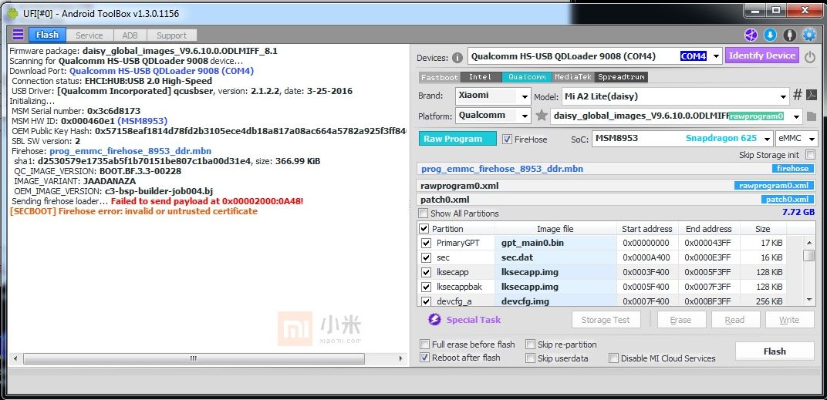
Task: Open the SoC MSM8953 dropdown
Action: coord(768,139)
